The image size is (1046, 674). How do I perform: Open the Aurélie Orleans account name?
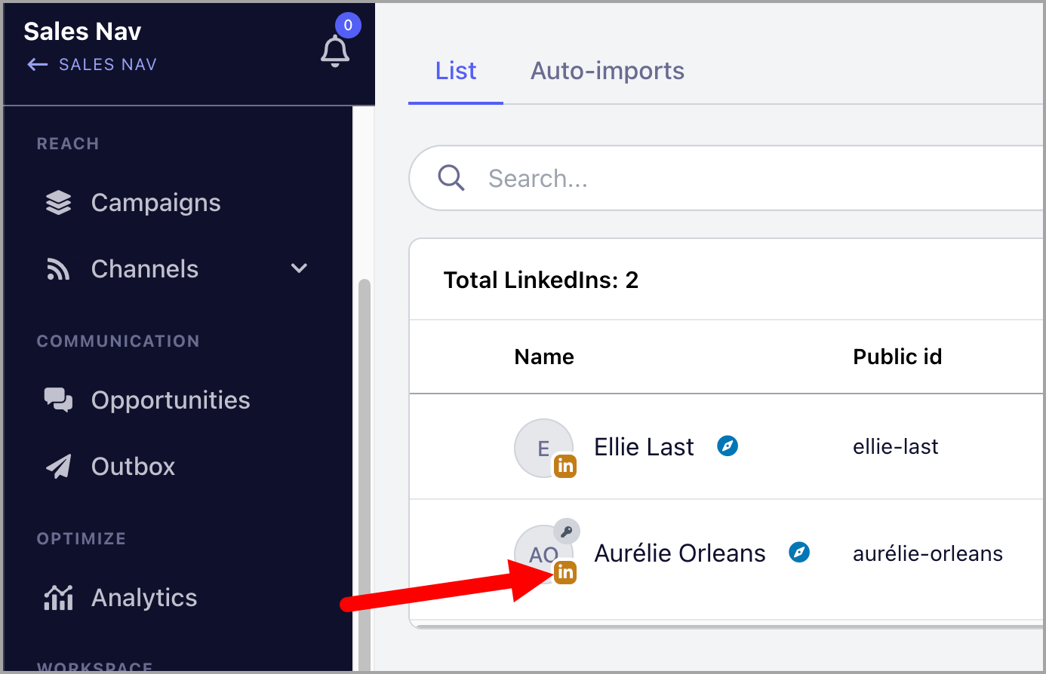pyautogui.click(x=680, y=553)
